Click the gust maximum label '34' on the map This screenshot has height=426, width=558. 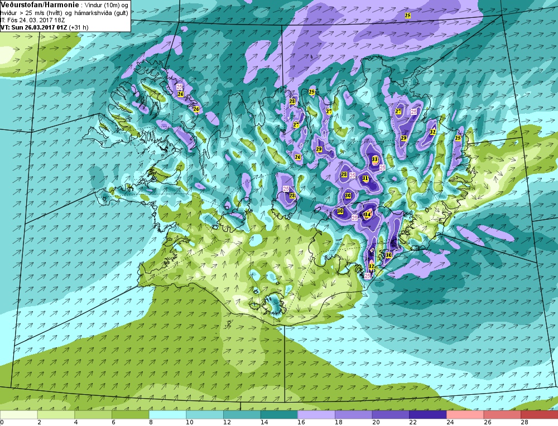[368, 215]
